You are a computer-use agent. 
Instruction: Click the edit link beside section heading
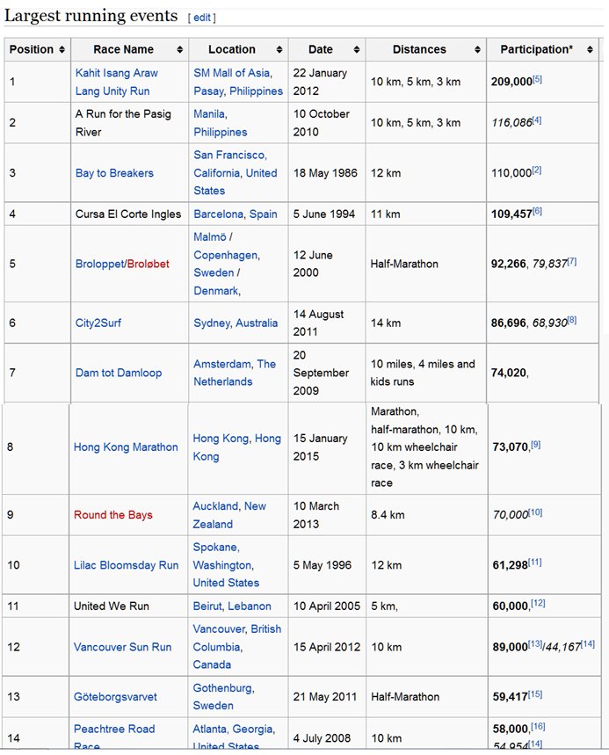click(x=202, y=18)
